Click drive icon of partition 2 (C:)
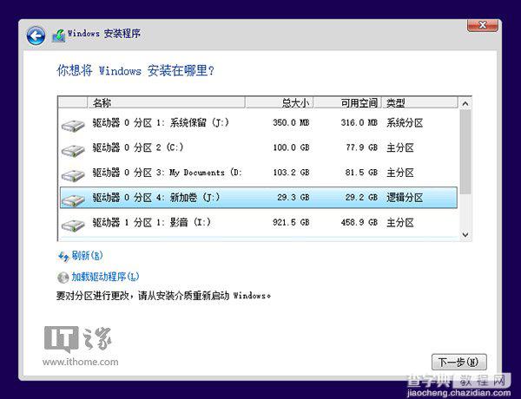This screenshot has height=399, width=521. [x=73, y=151]
